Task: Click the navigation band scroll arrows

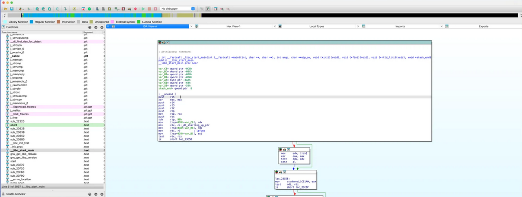Action: coord(5,15)
